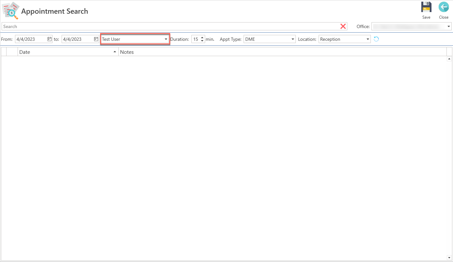This screenshot has height=262, width=453.
Task: Clear search with the red X icon
Action: click(x=343, y=26)
